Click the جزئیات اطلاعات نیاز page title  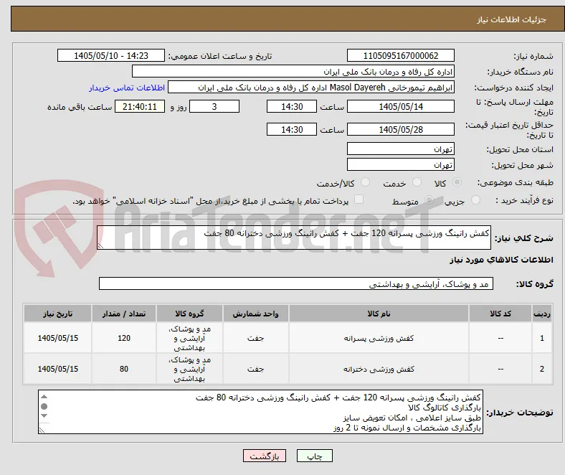tap(512, 19)
